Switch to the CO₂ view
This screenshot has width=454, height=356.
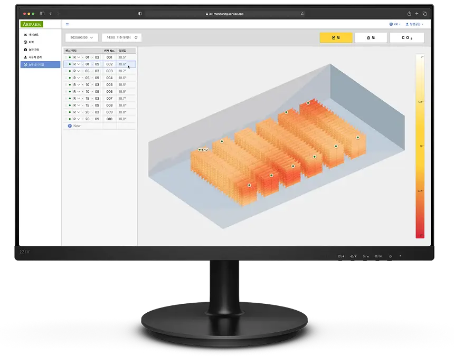tap(406, 37)
